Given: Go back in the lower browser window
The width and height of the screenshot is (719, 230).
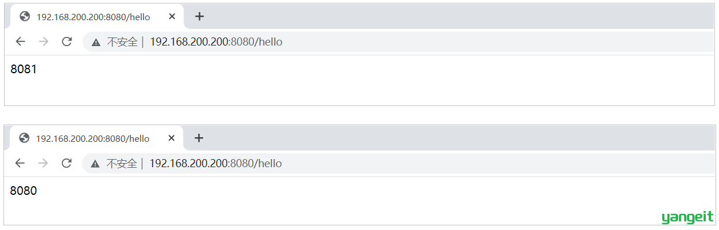Looking at the screenshot, I should click(x=20, y=163).
